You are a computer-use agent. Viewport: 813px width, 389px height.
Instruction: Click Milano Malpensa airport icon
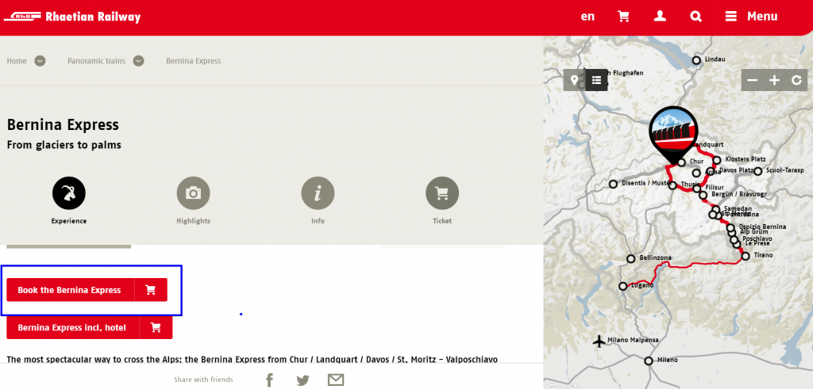click(599, 341)
